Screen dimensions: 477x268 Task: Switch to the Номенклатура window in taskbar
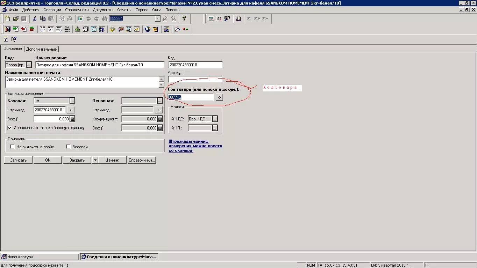tap(40, 257)
